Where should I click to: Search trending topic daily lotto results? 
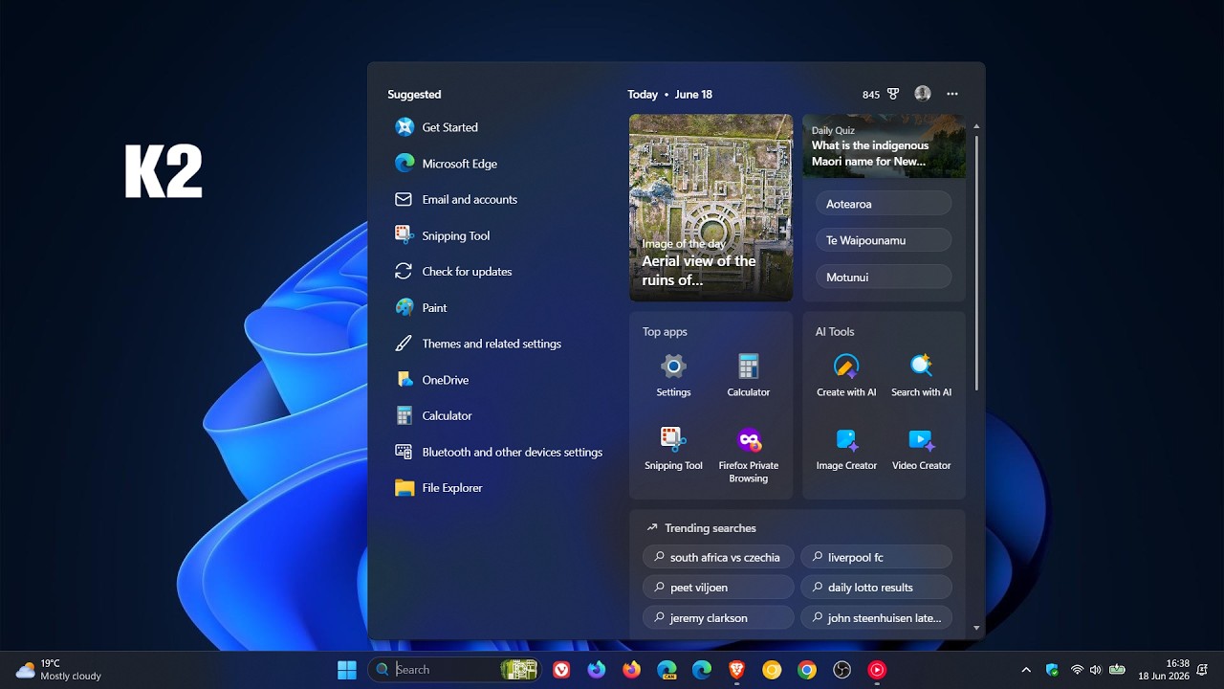pyautogui.click(x=876, y=588)
